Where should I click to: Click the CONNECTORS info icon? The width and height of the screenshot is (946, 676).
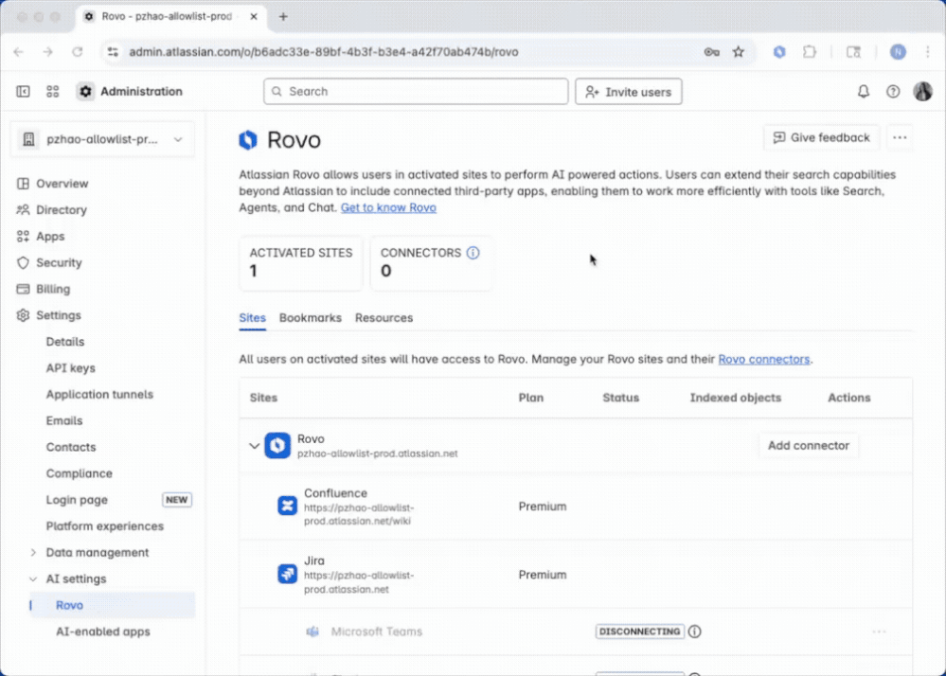click(473, 253)
